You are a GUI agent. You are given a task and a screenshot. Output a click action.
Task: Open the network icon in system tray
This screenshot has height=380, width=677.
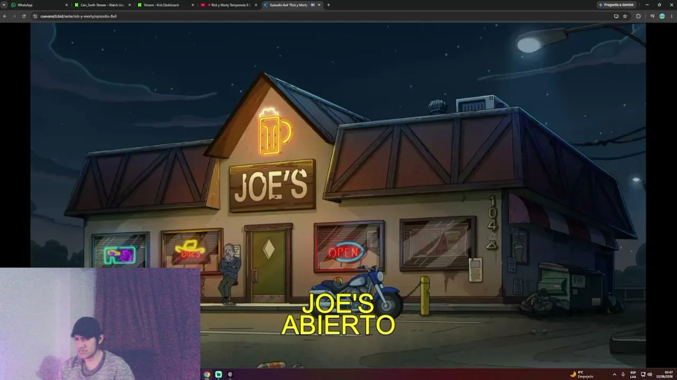(x=643, y=374)
